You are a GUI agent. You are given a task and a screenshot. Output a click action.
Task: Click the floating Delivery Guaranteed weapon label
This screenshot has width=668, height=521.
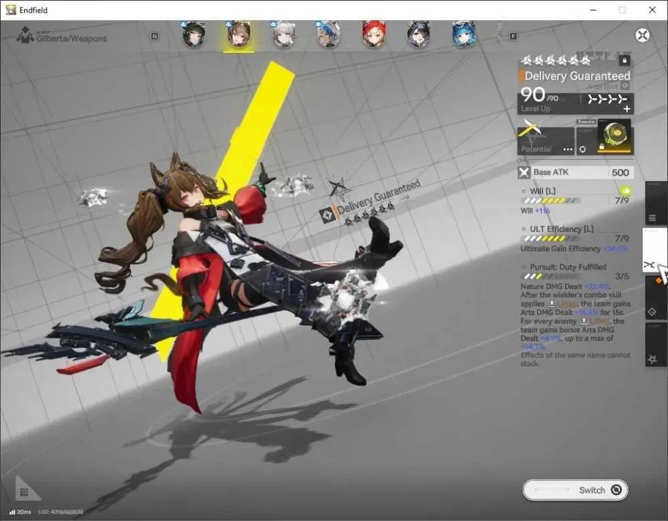378,197
